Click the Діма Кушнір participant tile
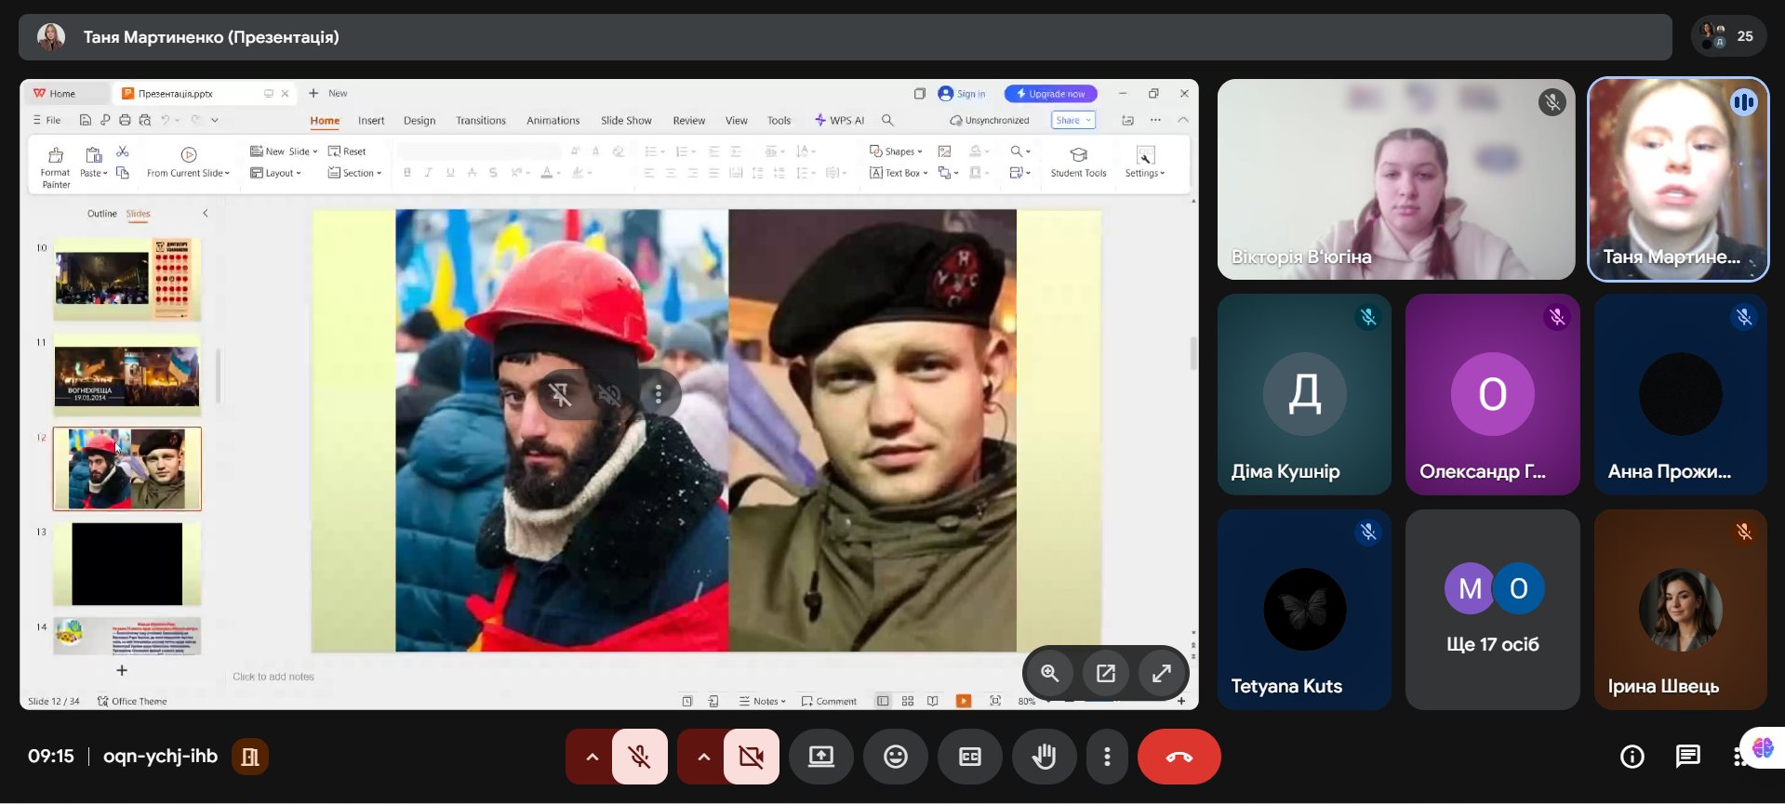The height and width of the screenshot is (804, 1785). pyautogui.click(x=1304, y=395)
